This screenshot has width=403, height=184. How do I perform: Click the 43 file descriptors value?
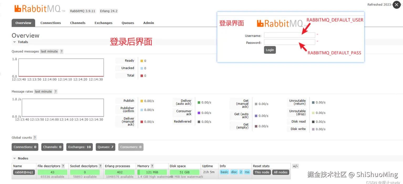[x=52, y=172]
